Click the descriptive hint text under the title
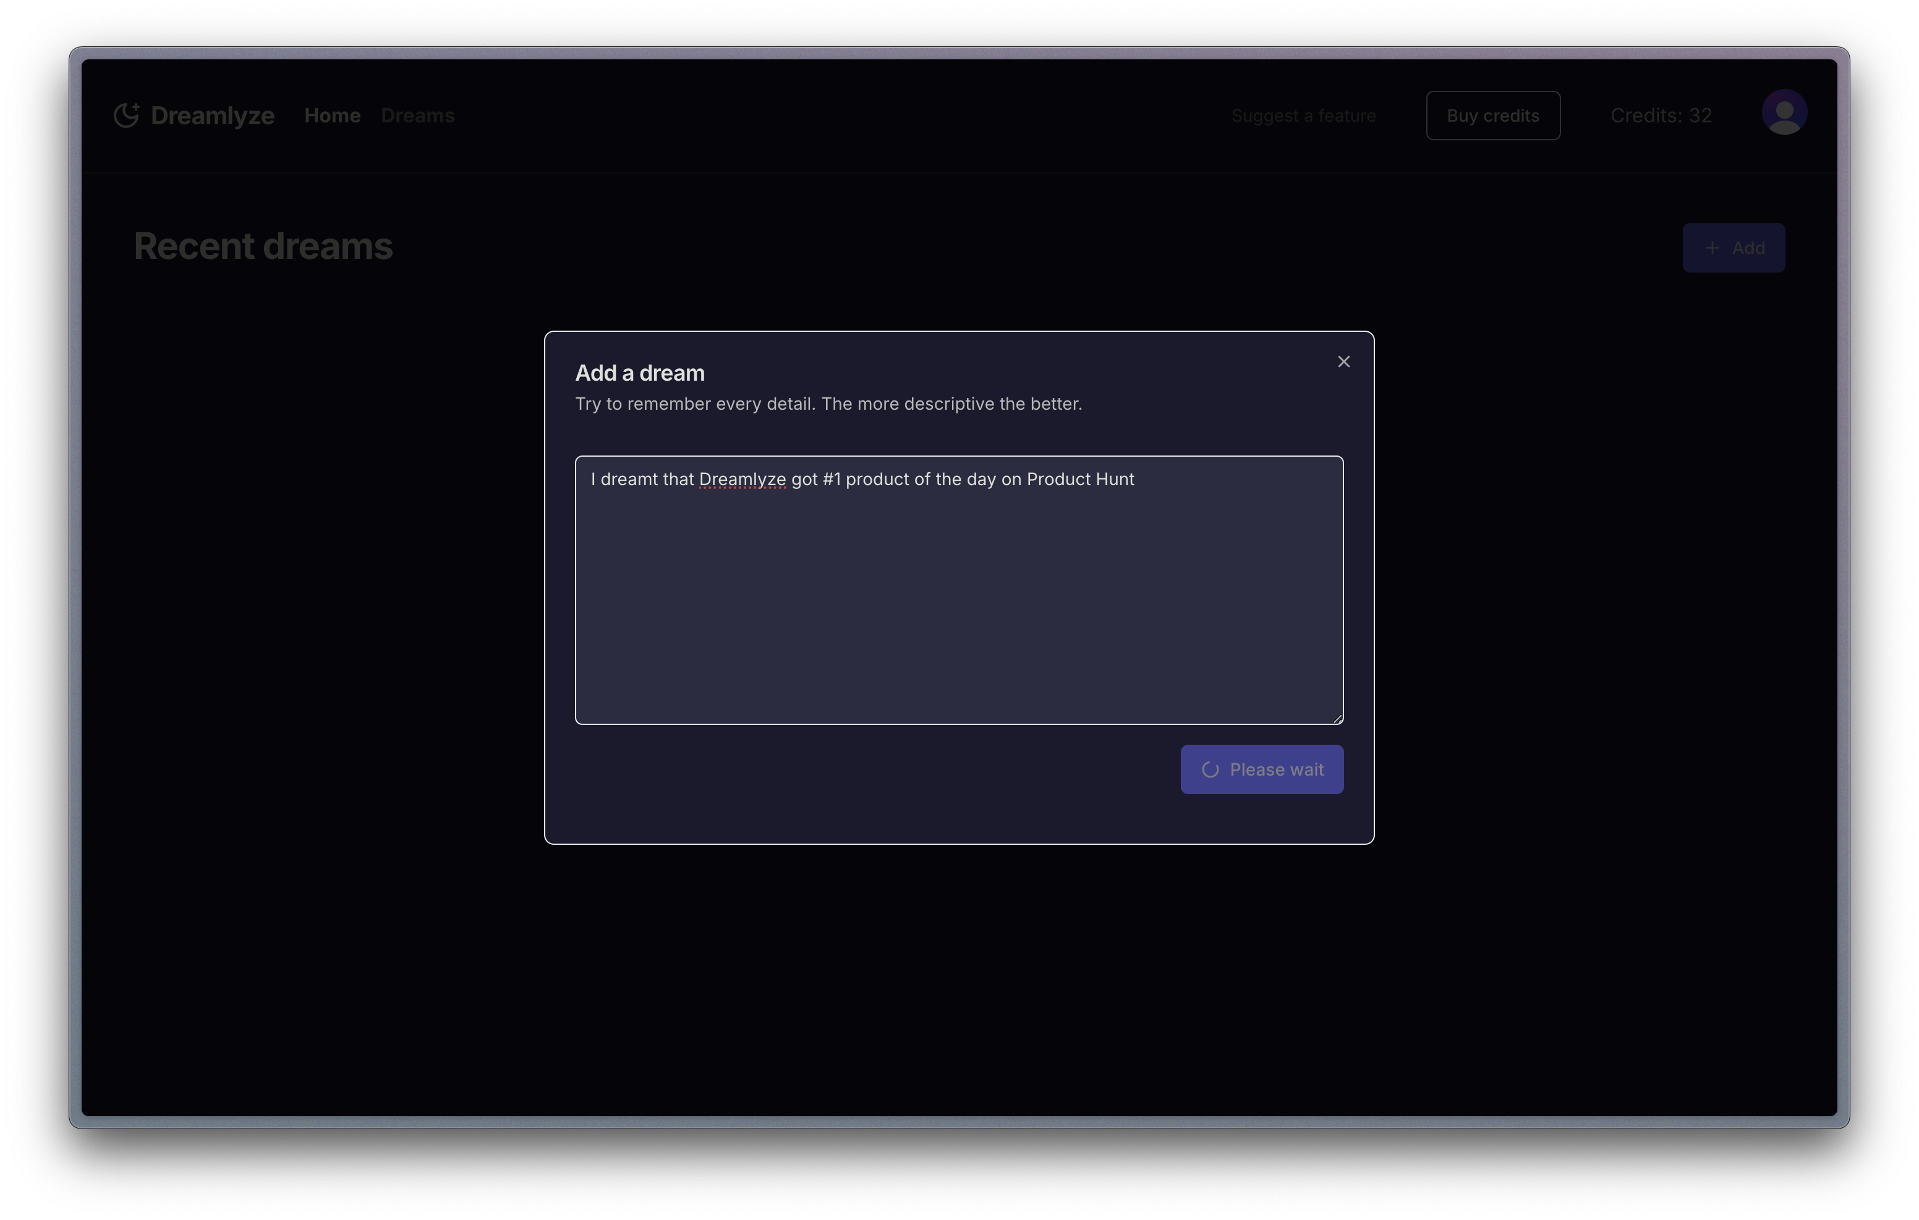1919x1220 pixels. point(828,404)
